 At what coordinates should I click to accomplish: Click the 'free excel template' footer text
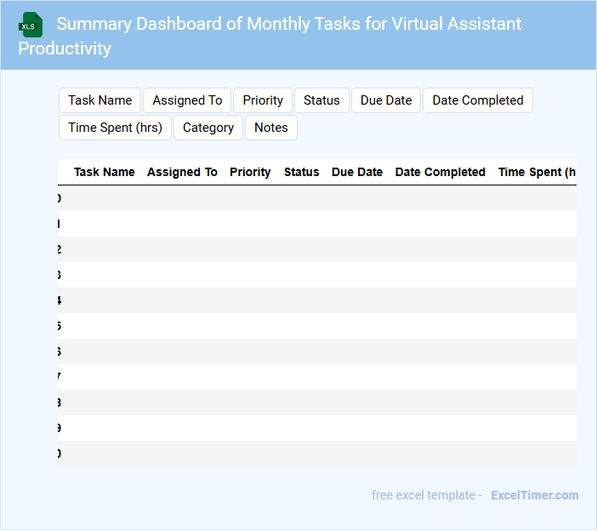(x=426, y=495)
